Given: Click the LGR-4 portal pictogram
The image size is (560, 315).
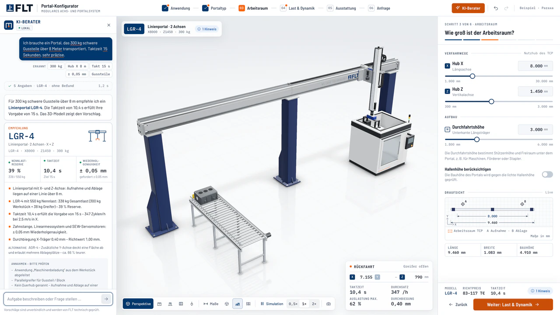Looking at the screenshot, I should [x=97, y=136].
